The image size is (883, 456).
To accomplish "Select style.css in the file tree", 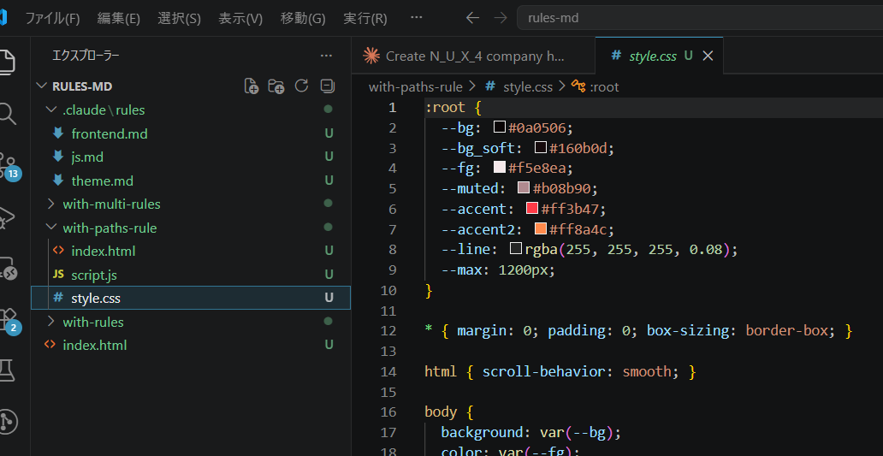I will click(x=190, y=298).
